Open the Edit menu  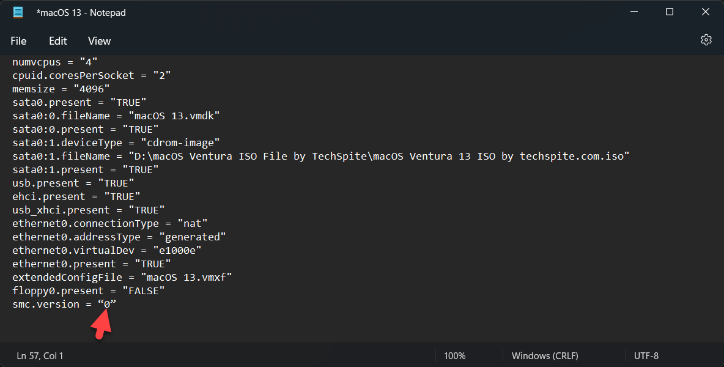coord(58,41)
